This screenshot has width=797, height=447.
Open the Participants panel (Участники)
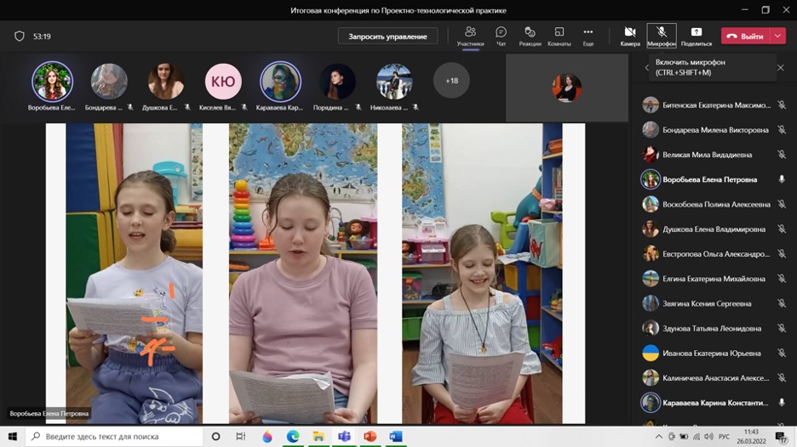tap(470, 36)
